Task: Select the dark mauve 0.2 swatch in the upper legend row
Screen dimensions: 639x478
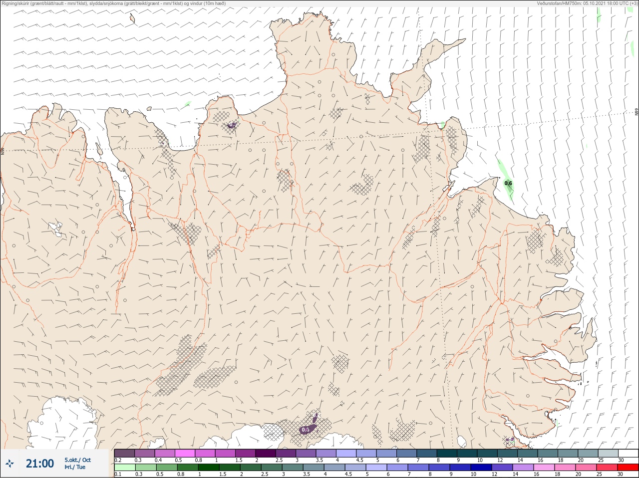Action: [124, 453]
